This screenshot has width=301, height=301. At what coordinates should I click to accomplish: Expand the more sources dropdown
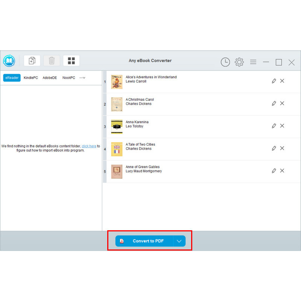pos(82,78)
